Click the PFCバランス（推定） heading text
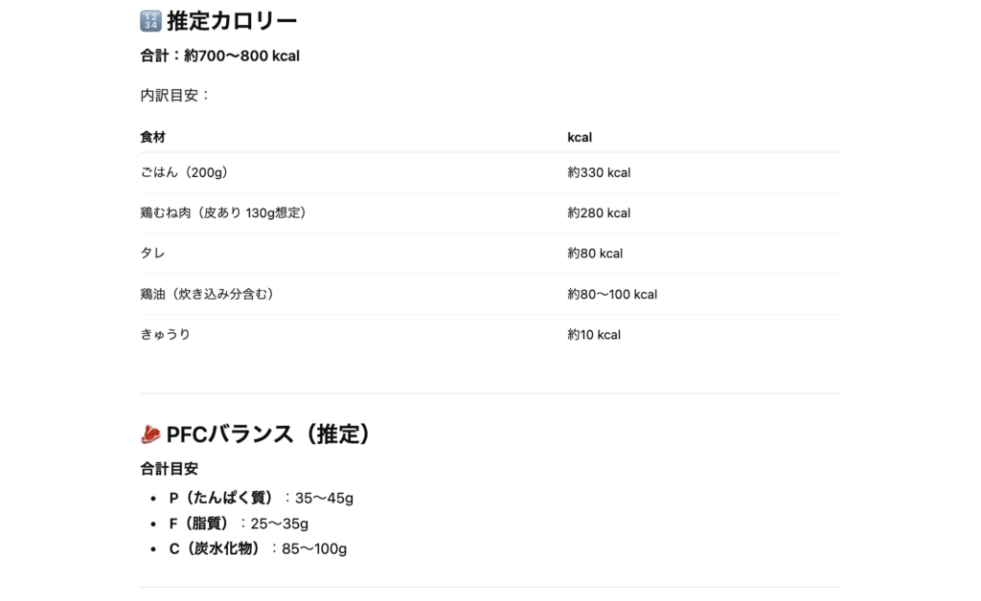 pyautogui.click(x=269, y=434)
